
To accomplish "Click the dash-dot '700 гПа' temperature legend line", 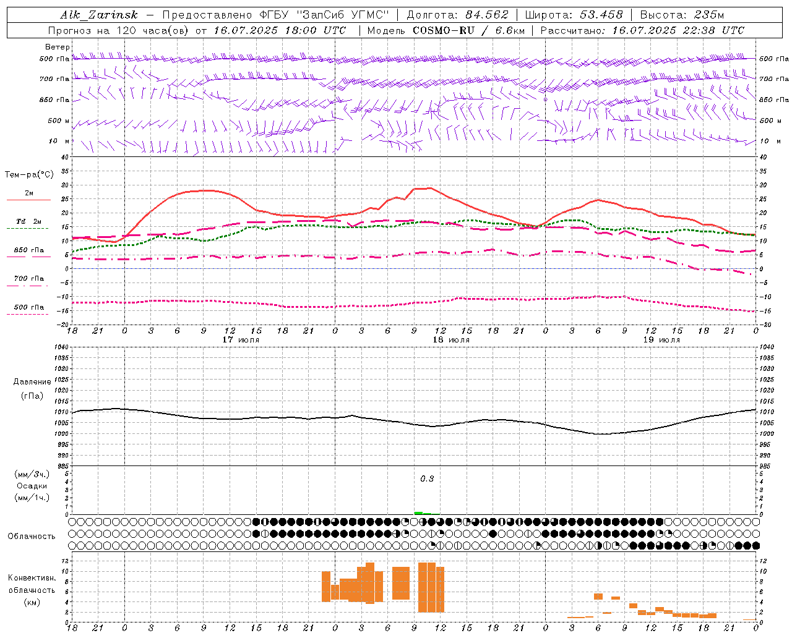I will pyautogui.click(x=28, y=286).
